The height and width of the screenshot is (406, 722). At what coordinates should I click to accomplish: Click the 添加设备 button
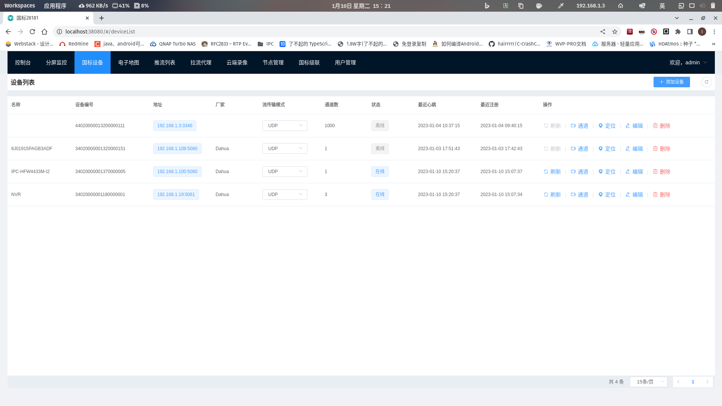pos(672,82)
